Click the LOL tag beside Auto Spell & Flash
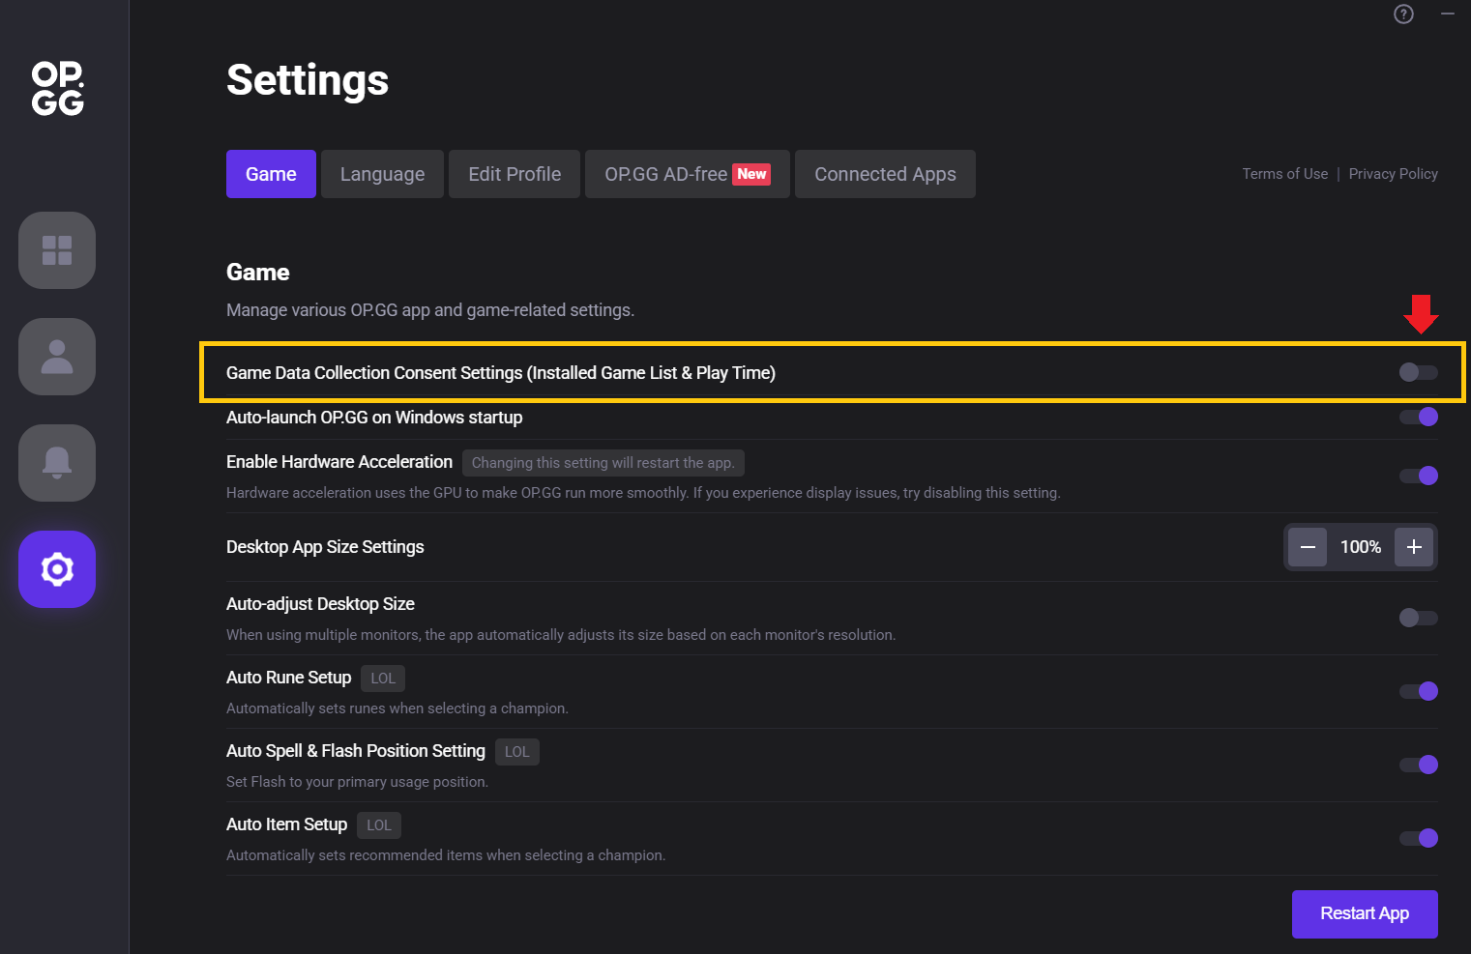This screenshot has height=954, width=1471. click(x=517, y=752)
